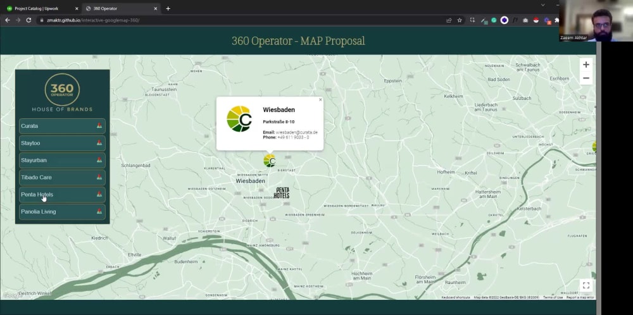Click the Curata logo in the popup
The height and width of the screenshot is (315, 633).
pos(239,118)
